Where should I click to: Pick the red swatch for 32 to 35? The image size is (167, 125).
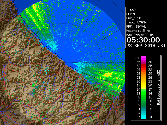144,66
